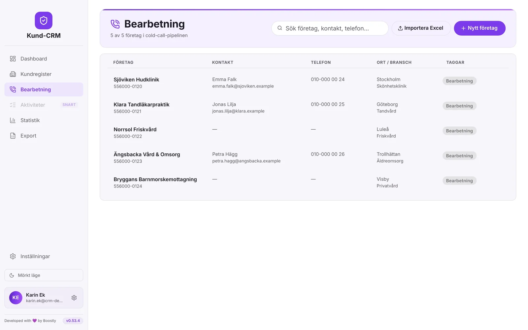The width and height of the screenshot is (528, 330).
Task: Click the Nytt företag button
Action: click(x=479, y=28)
